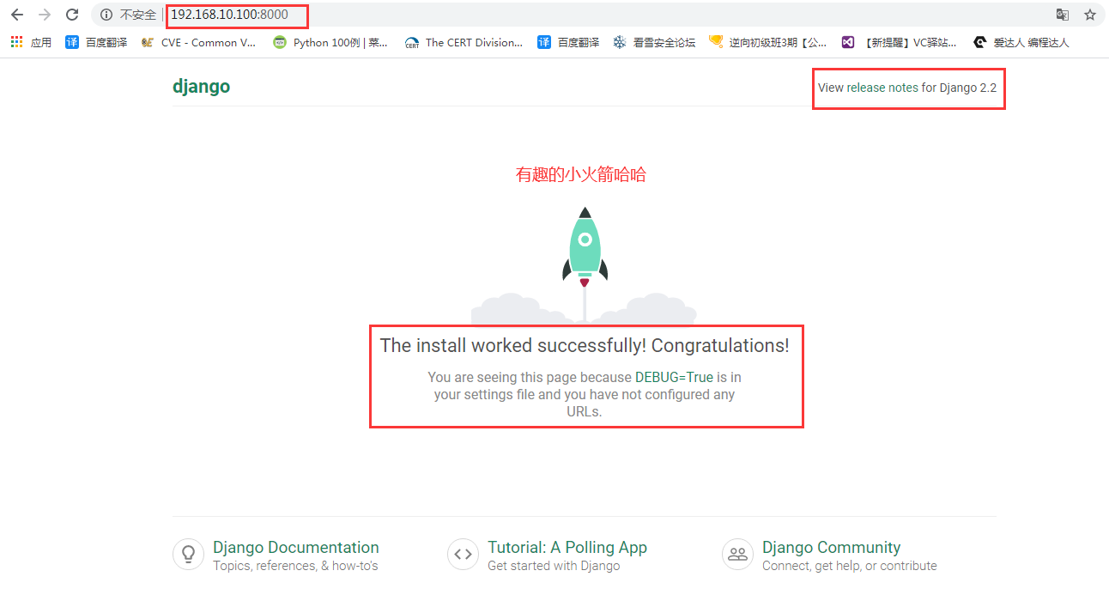Image resolution: width=1109 pixels, height=595 pixels.
Task: Click 'Topics, references, & how-to's' text
Action: [295, 566]
